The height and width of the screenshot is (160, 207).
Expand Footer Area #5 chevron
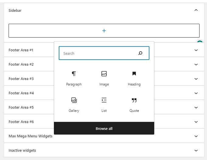click(196, 107)
